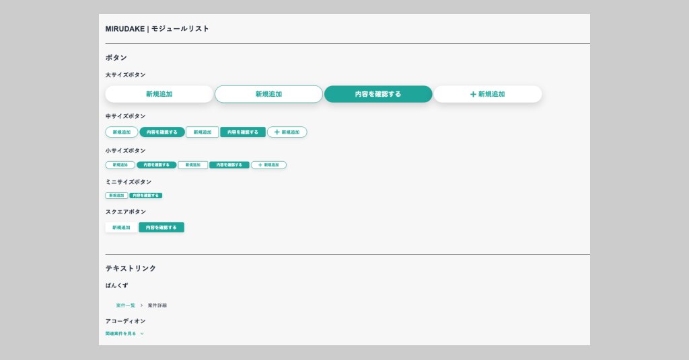Click the 中サイズボタン subheading

click(125, 116)
